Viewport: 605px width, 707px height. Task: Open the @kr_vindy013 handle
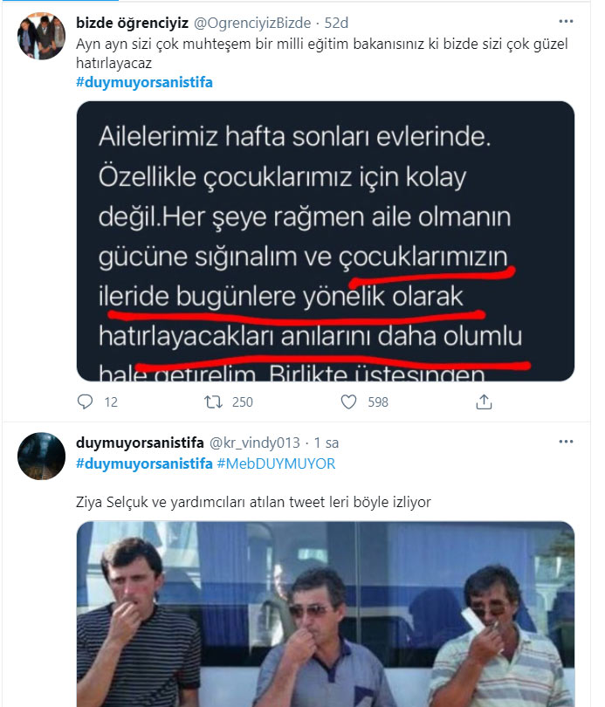pos(253,443)
